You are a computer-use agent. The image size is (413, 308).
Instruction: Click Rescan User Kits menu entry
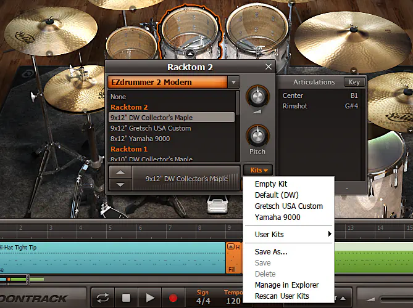288,296
